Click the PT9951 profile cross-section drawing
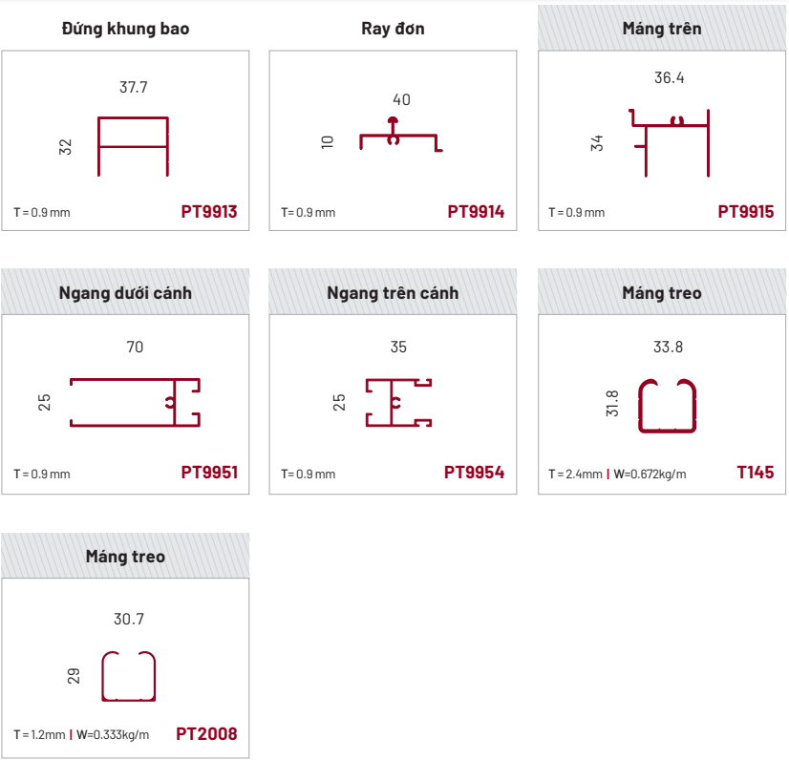The width and height of the screenshot is (789, 760). click(x=136, y=402)
